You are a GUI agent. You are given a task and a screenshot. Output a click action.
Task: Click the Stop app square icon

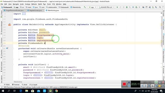click(139, 7)
